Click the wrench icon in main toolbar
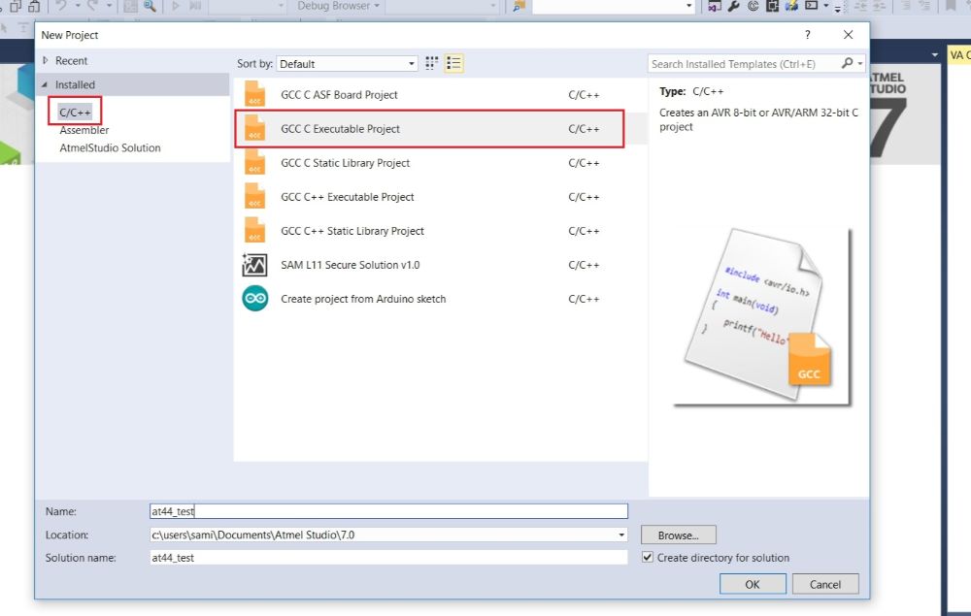This screenshot has width=971, height=616. (734, 6)
